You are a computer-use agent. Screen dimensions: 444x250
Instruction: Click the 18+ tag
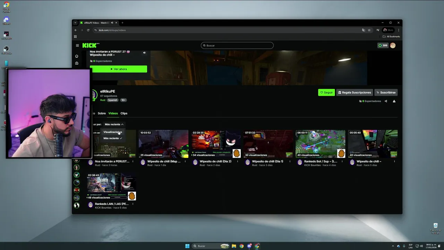tap(123, 100)
